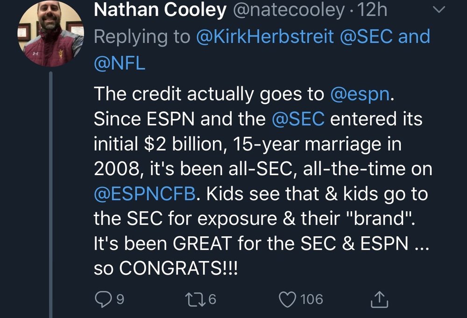This screenshot has width=467, height=318.
Task: Open the @natecooley handle
Action: (x=290, y=10)
